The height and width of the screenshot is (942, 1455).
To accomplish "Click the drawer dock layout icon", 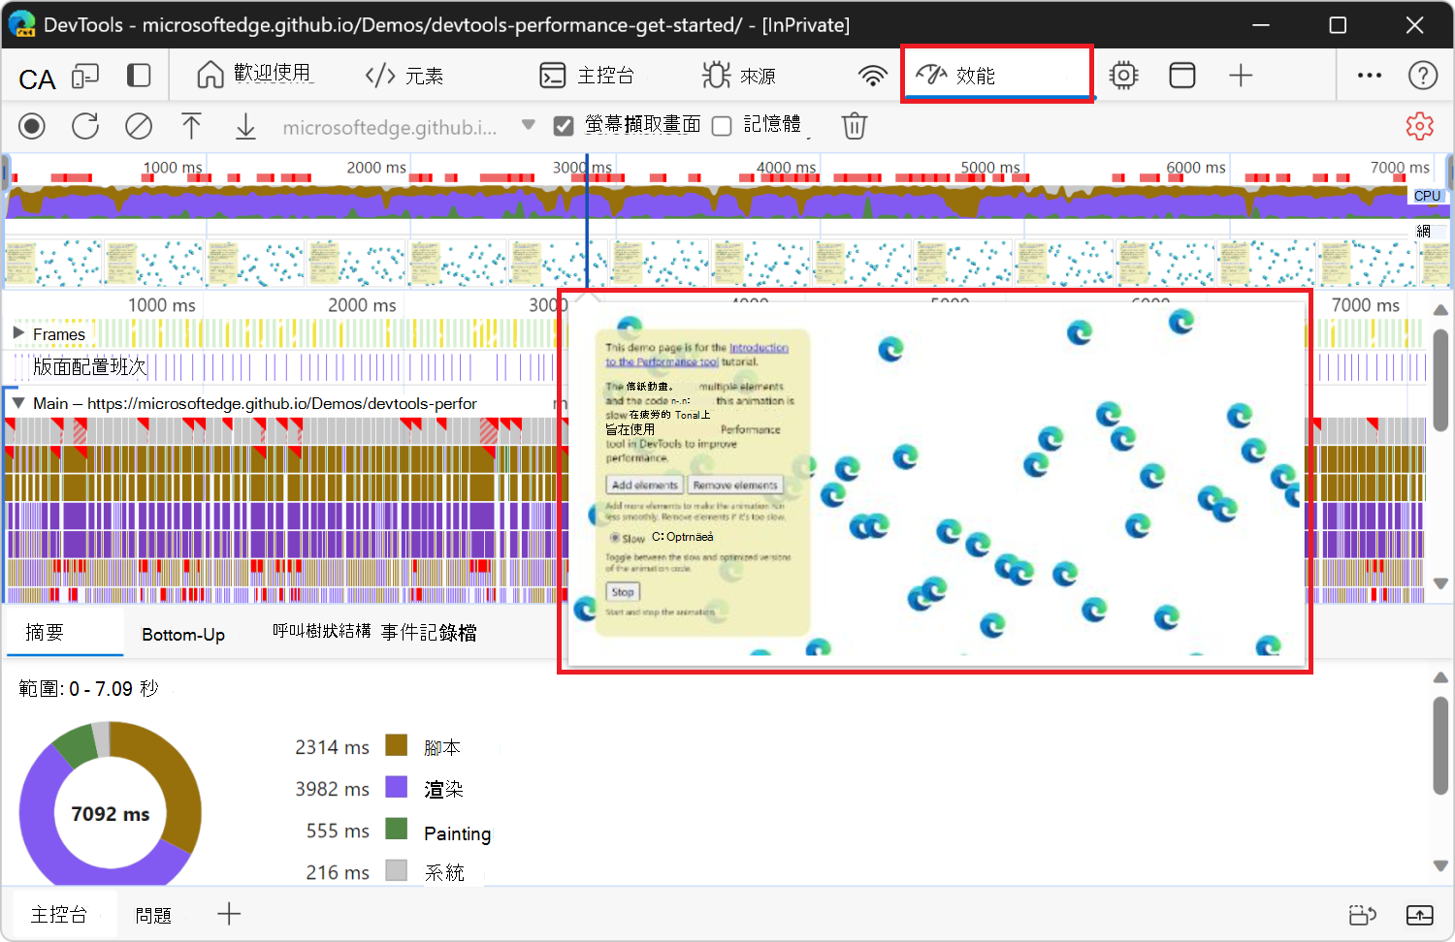I will [1363, 915].
